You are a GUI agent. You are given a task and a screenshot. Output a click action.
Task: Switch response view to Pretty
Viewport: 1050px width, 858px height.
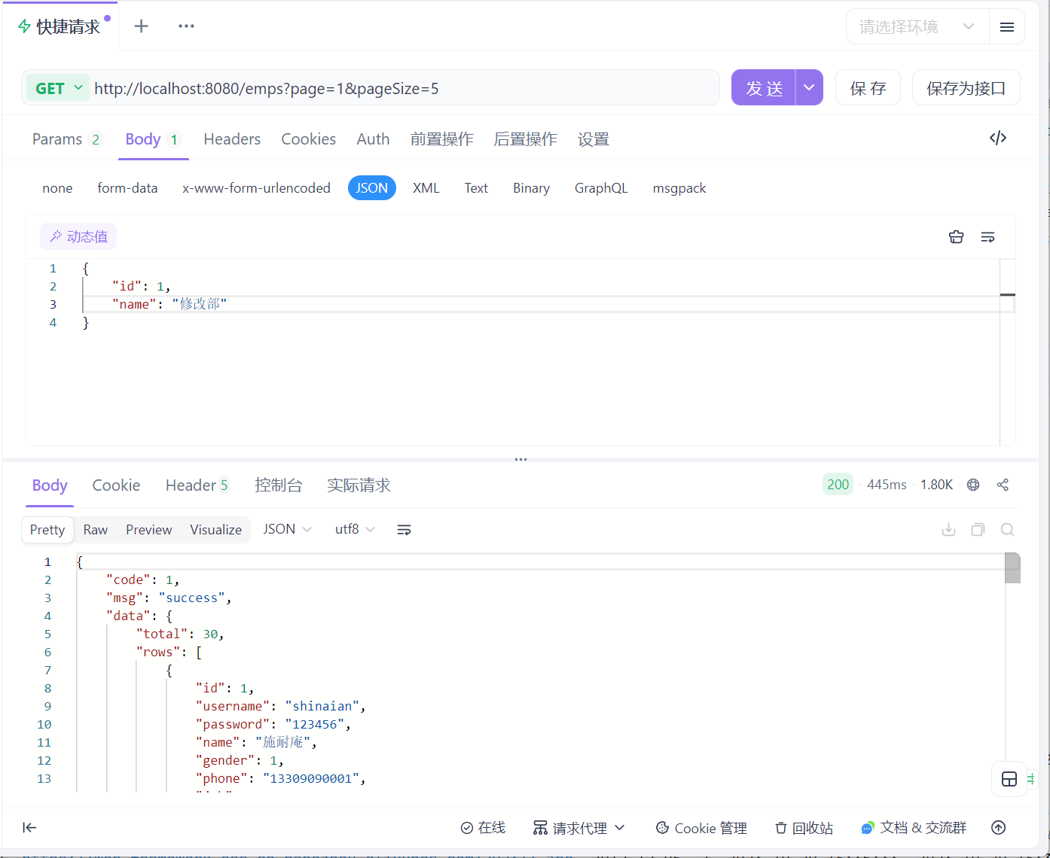pyautogui.click(x=47, y=530)
